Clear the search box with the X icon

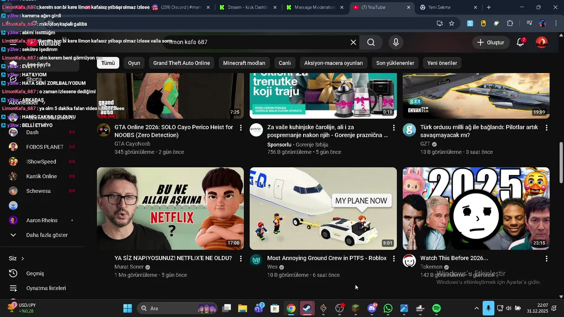tap(353, 42)
